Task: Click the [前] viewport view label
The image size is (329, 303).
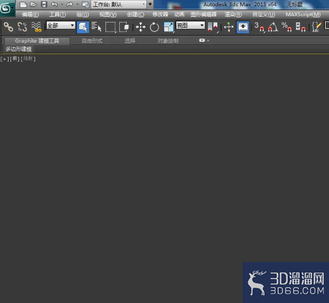Action: 14,59
